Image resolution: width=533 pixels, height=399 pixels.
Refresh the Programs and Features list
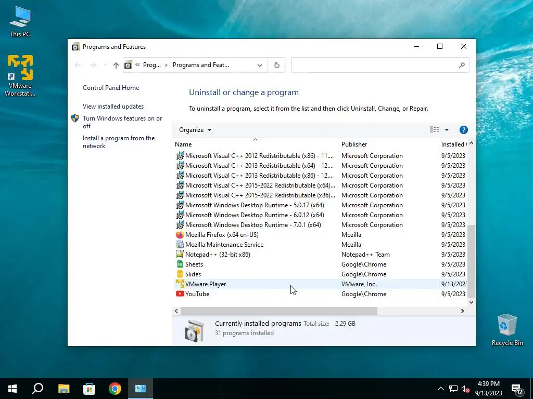277,65
